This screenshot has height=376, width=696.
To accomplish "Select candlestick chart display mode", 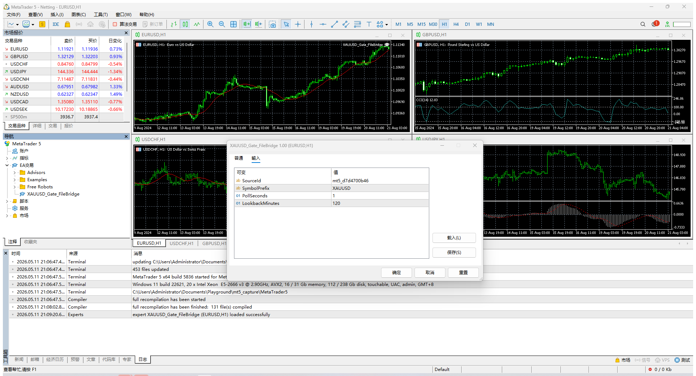I will pos(185,24).
